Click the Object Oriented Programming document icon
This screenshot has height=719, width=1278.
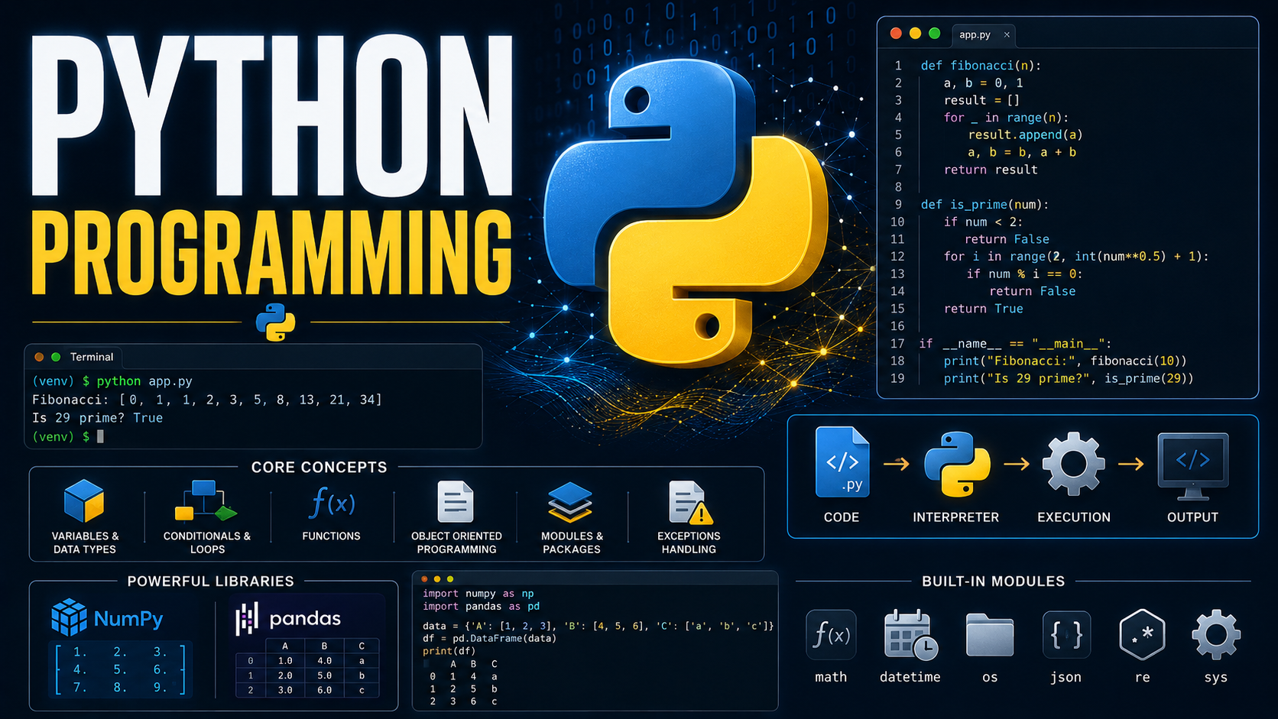click(x=456, y=502)
